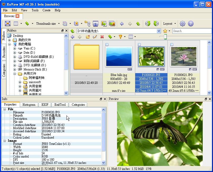Click folder tree scroll up arrow
Viewport: 213px width, 172px height.
pos(66,36)
